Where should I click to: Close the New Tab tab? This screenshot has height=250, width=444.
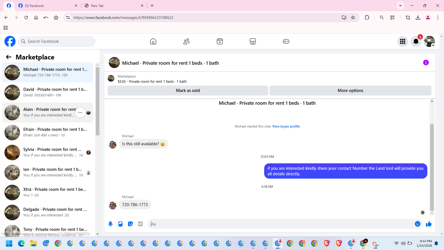pos(142,6)
